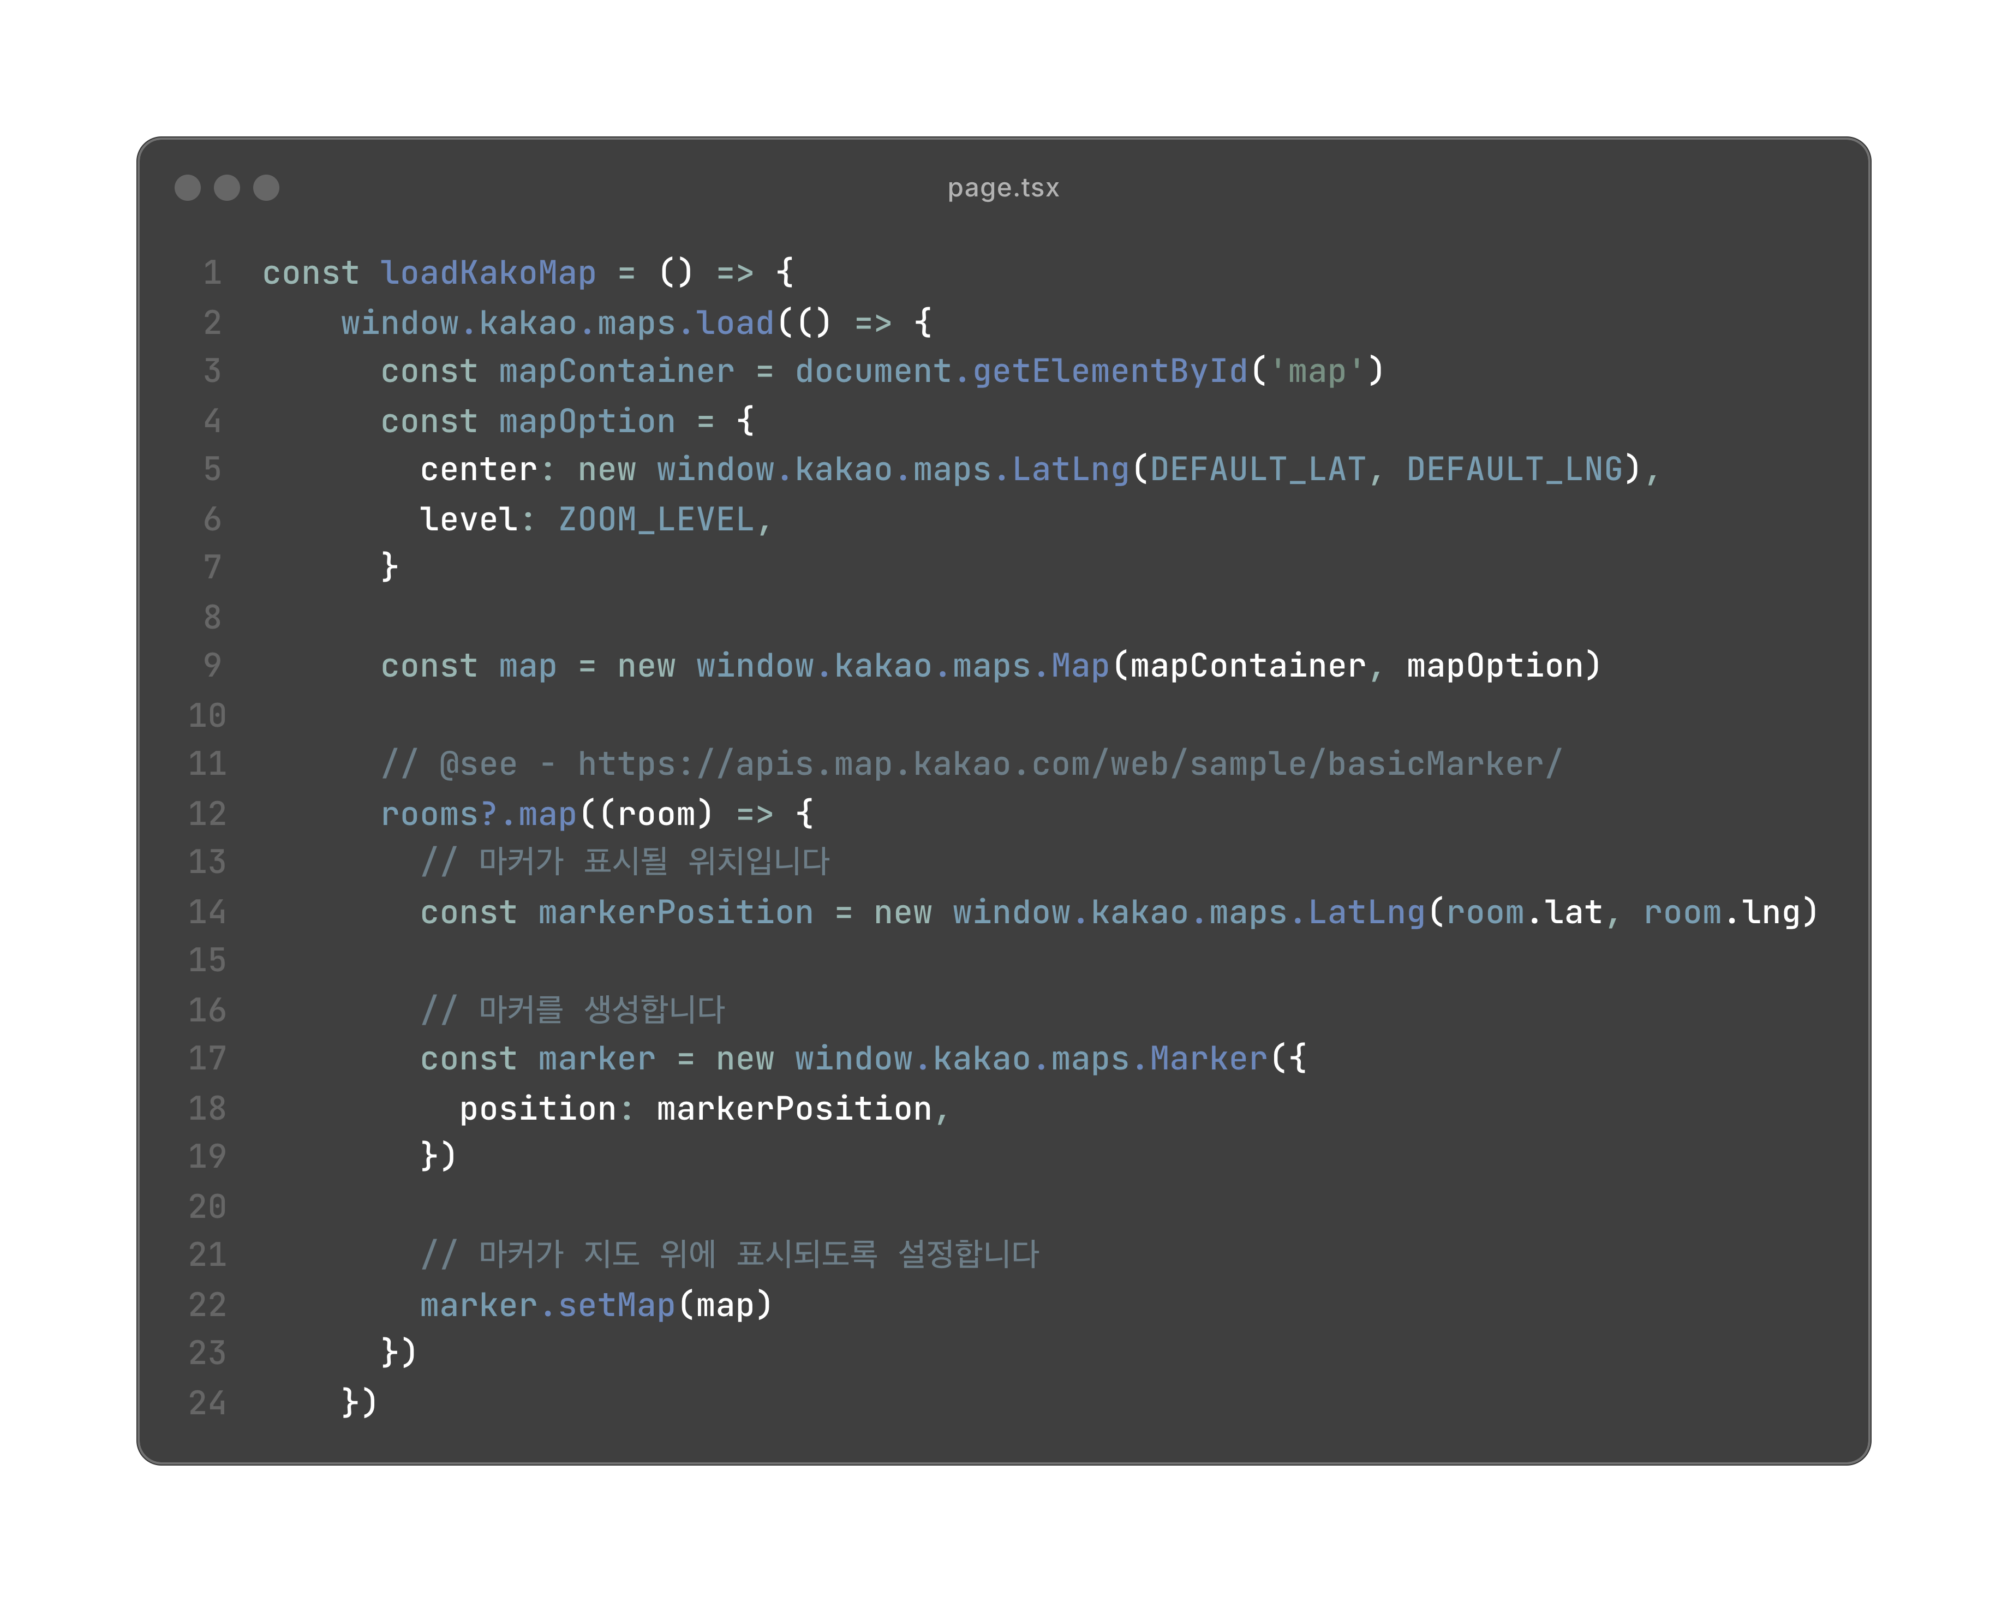Click room.lng on line 14
Viewport: 2008px width, 1602px height.
click(1721, 913)
